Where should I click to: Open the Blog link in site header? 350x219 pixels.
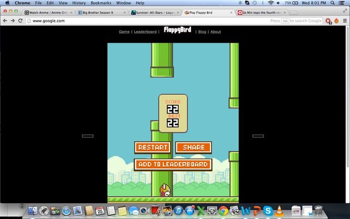tap(202, 32)
